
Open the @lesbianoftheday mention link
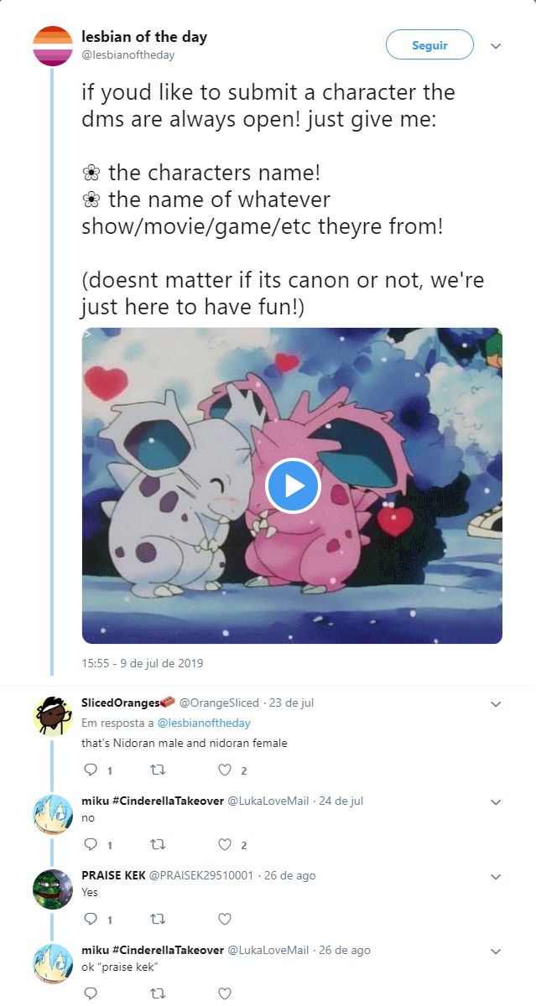pyautogui.click(x=203, y=723)
